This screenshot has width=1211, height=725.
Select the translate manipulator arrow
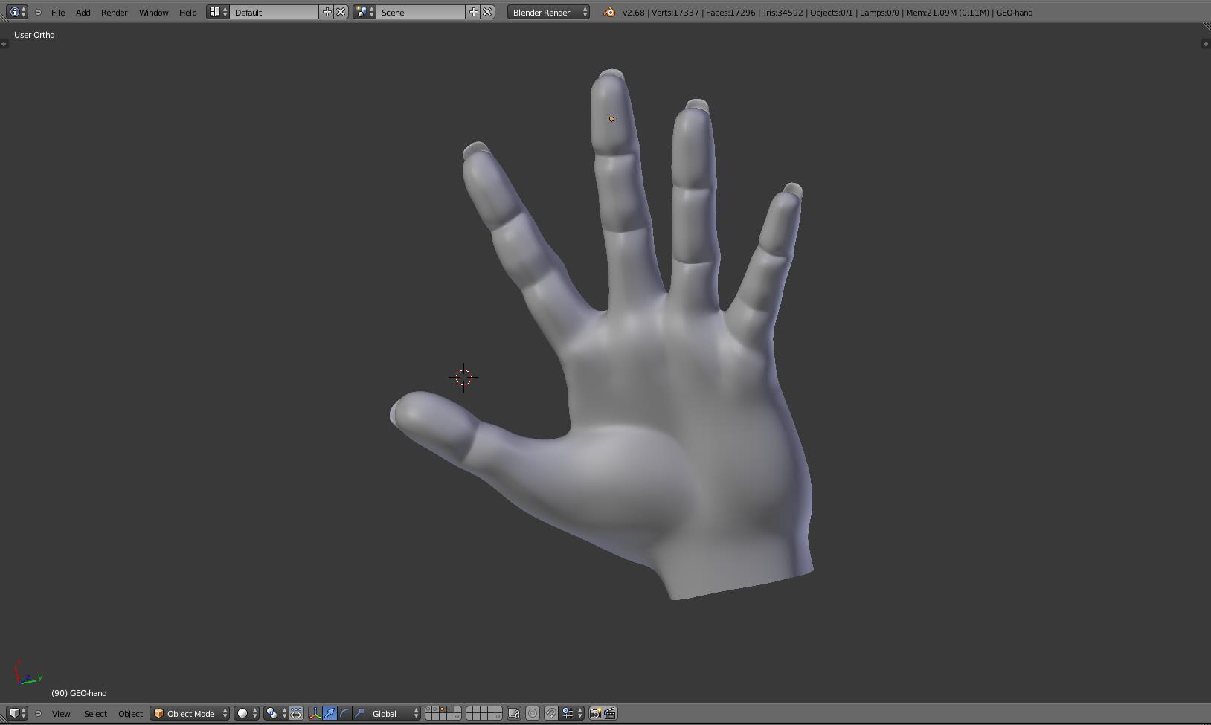click(330, 714)
